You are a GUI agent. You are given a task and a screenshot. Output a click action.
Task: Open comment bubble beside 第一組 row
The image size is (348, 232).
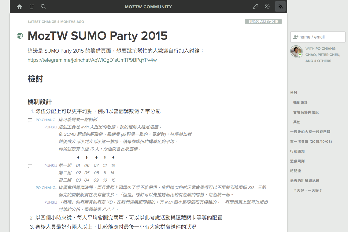click(x=30, y=166)
